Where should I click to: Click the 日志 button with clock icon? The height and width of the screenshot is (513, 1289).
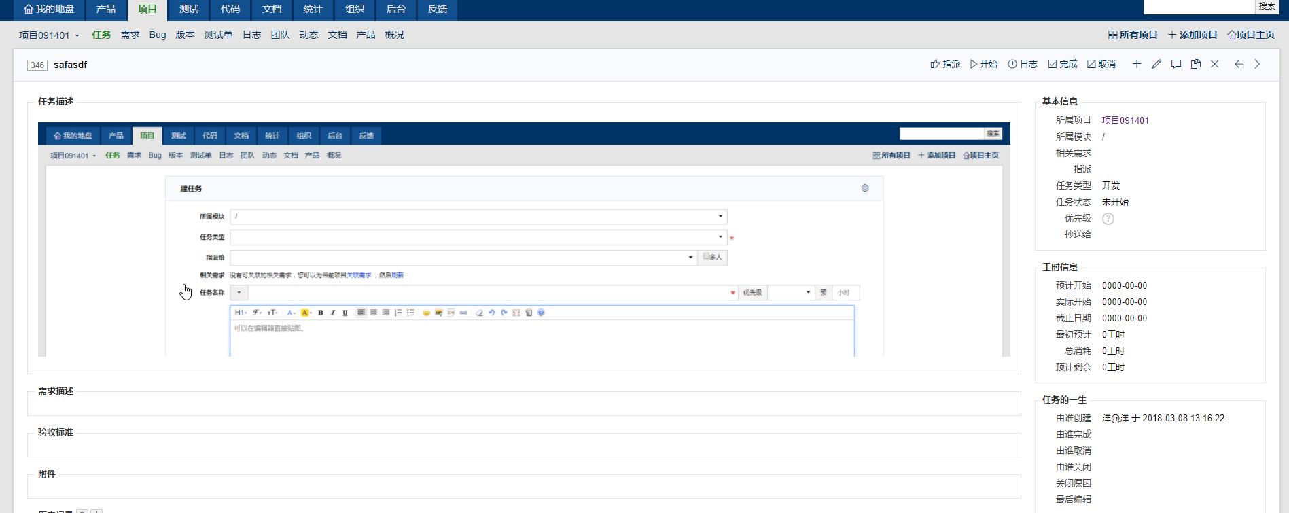coord(1023,64)
